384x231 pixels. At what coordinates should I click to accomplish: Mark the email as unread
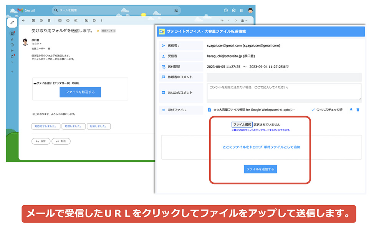click(60, 21)
